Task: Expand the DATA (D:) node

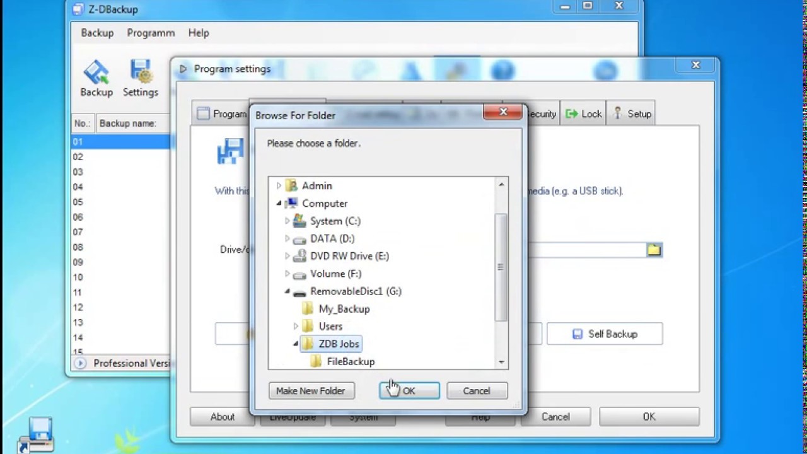Action: coord(287,239)
